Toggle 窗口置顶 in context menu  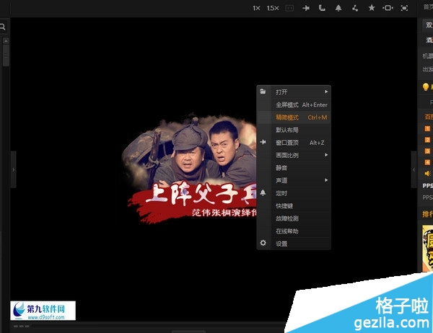[294, 143]
